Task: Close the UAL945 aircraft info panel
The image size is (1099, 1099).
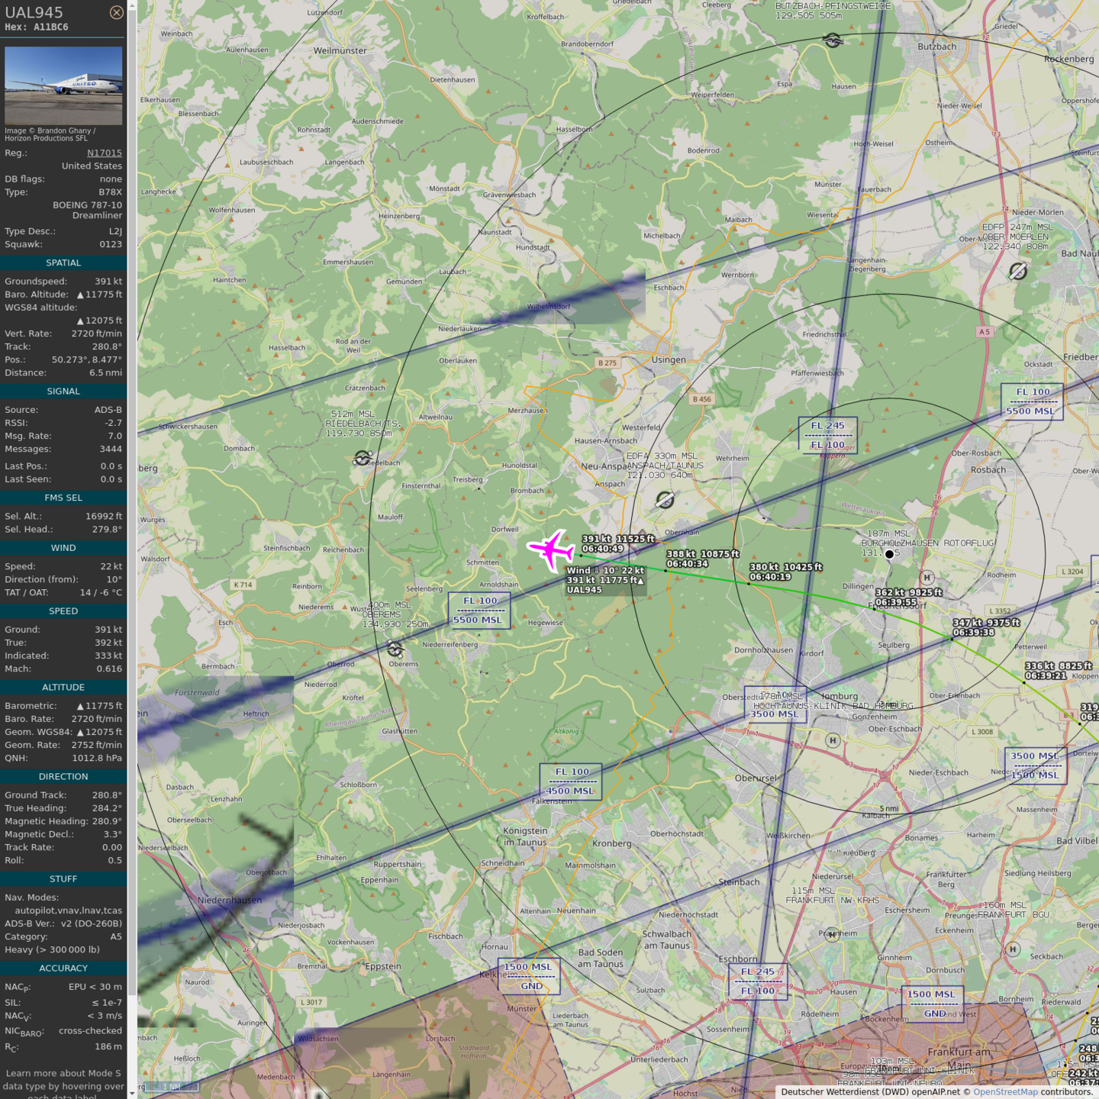Action: pos(116,12)
